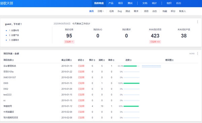
Task: Open project 0908
Action: tap(6, 83)
